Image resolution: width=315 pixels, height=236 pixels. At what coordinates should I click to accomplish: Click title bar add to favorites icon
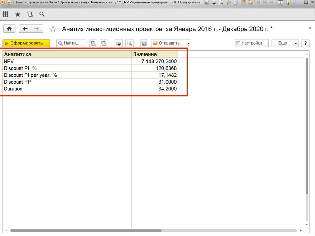[x=236, y=2]
